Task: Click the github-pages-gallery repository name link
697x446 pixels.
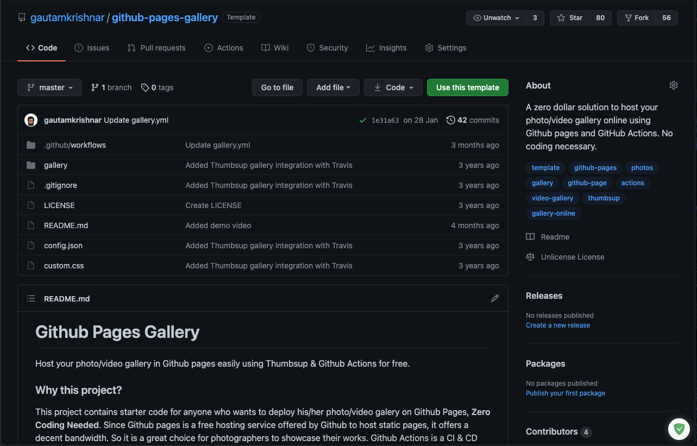Action: [165, 17]
